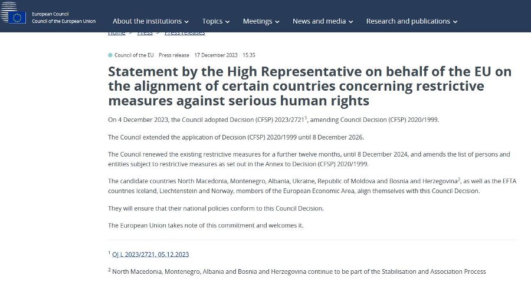Expand the News and media chevron

coord(351,22)
